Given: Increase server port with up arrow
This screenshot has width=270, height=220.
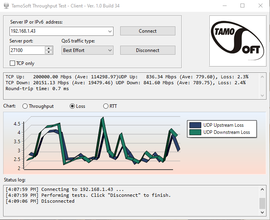Looking at the screenshot, I should pos(49,48).
